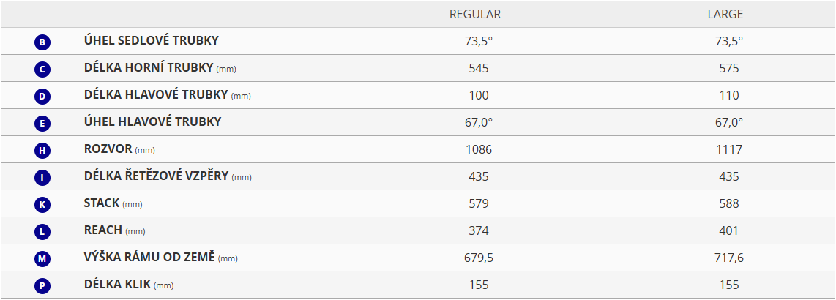Click the I circle icon
836x300 pixels.
pyautogui.click(x=42, y=178)
